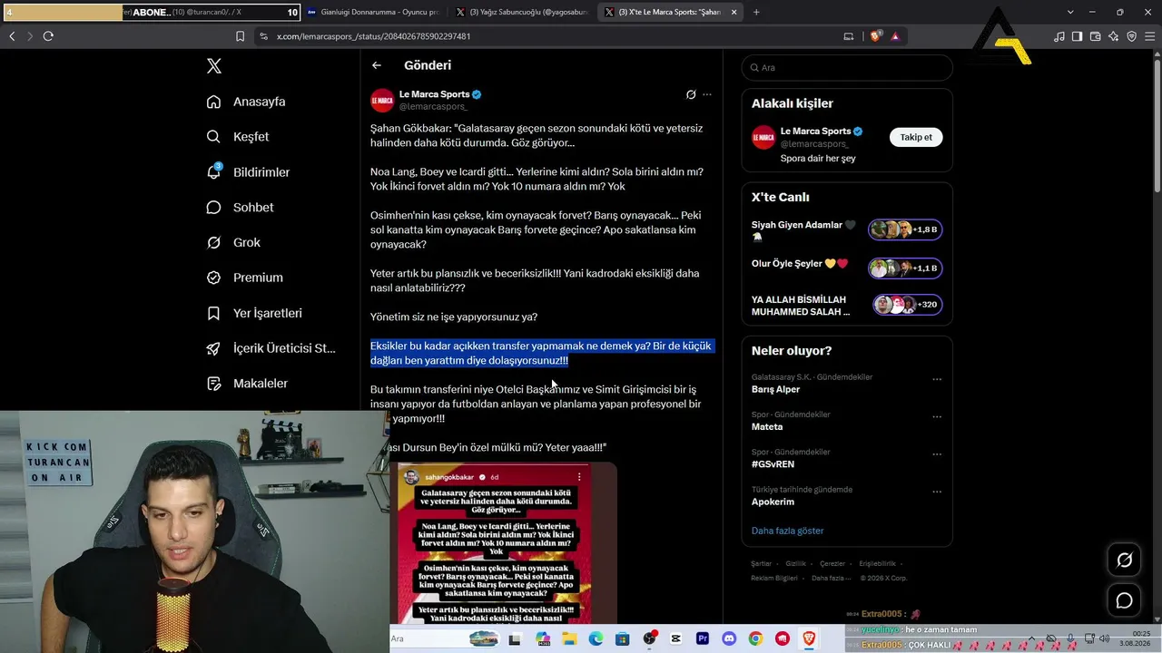Open the Gizlilik footer link
1162x653 pixels.
[x=795, y=564]
